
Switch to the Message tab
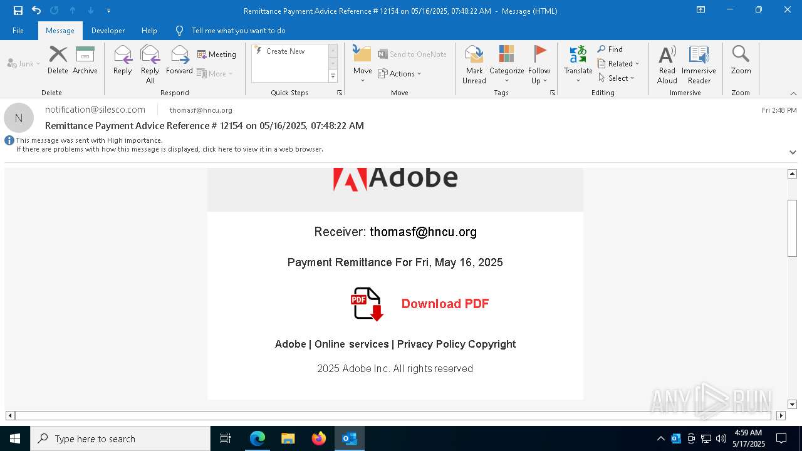pyautogui.click(x=60, y=31)
